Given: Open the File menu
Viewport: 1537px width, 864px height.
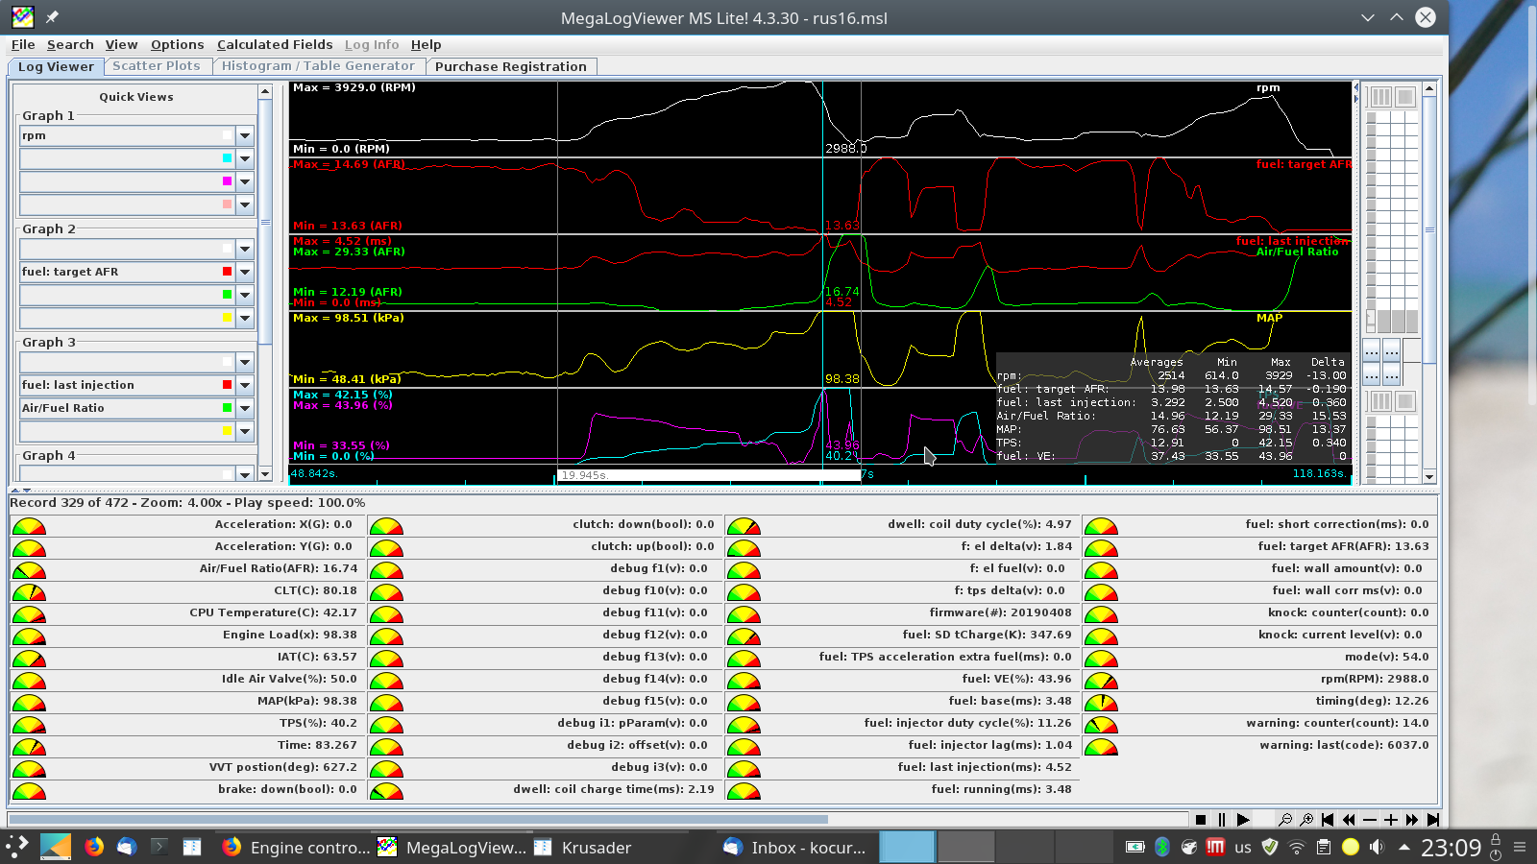Looking at the screenshot, I should point(23,44).
